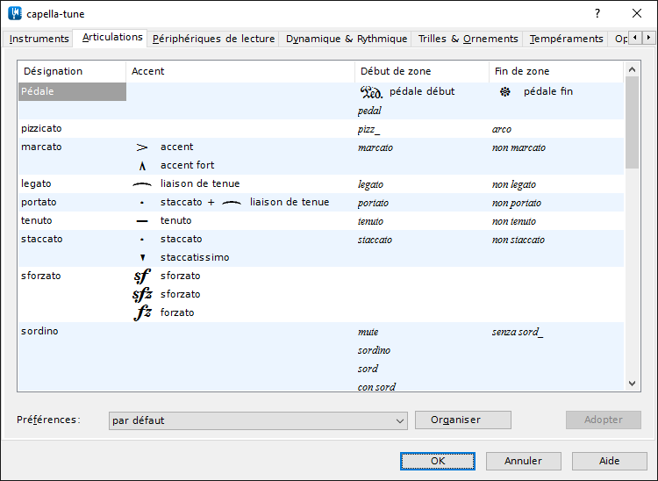This screenshot has height=481, width=658.
Task: Select the tenuto designation
Action: (x=37, y=221)
